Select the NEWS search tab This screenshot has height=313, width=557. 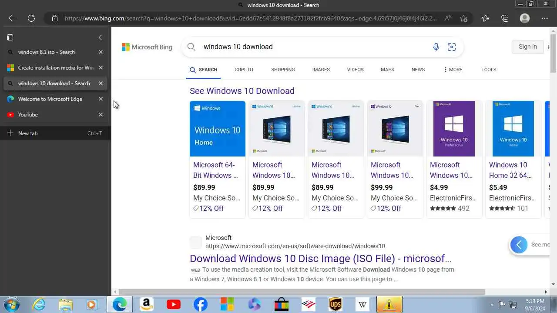418,70
